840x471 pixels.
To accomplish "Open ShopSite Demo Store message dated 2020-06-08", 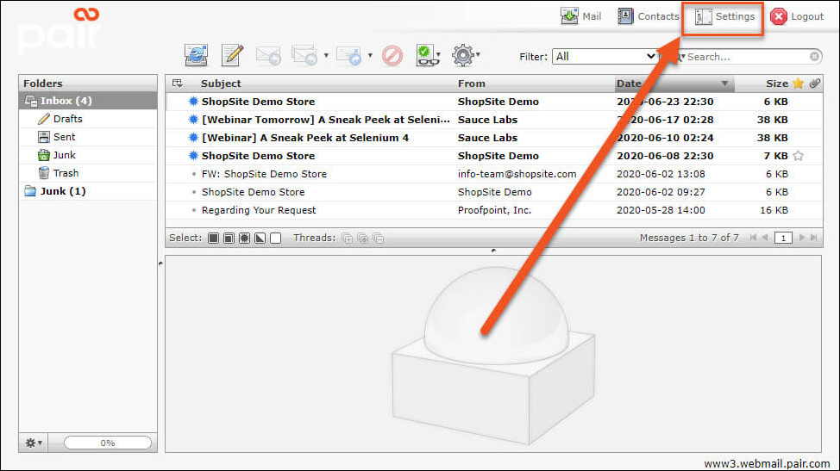I will coord(494,156).
